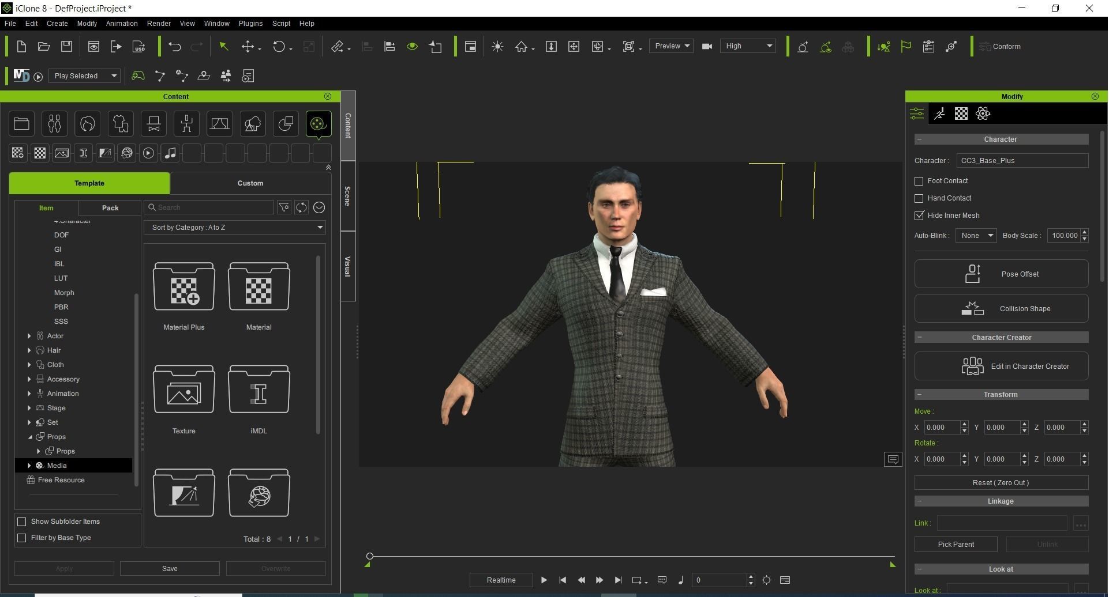
Task: Click the content Search field
Action: (x=209, y=207)
